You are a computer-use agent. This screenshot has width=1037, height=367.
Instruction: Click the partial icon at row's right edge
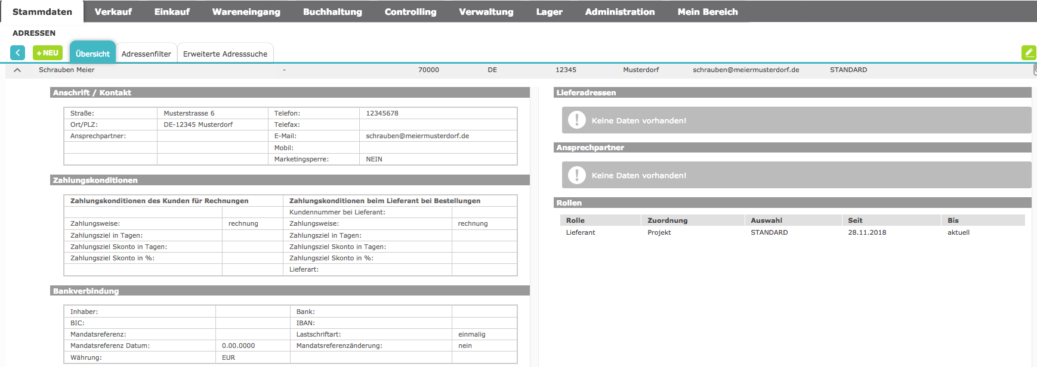(x=1035, y=70)
